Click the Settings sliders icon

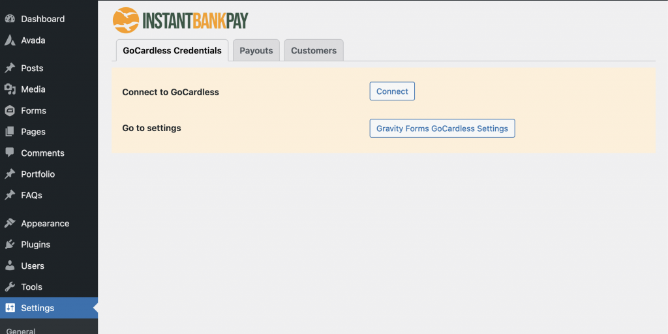pos(10,308)
